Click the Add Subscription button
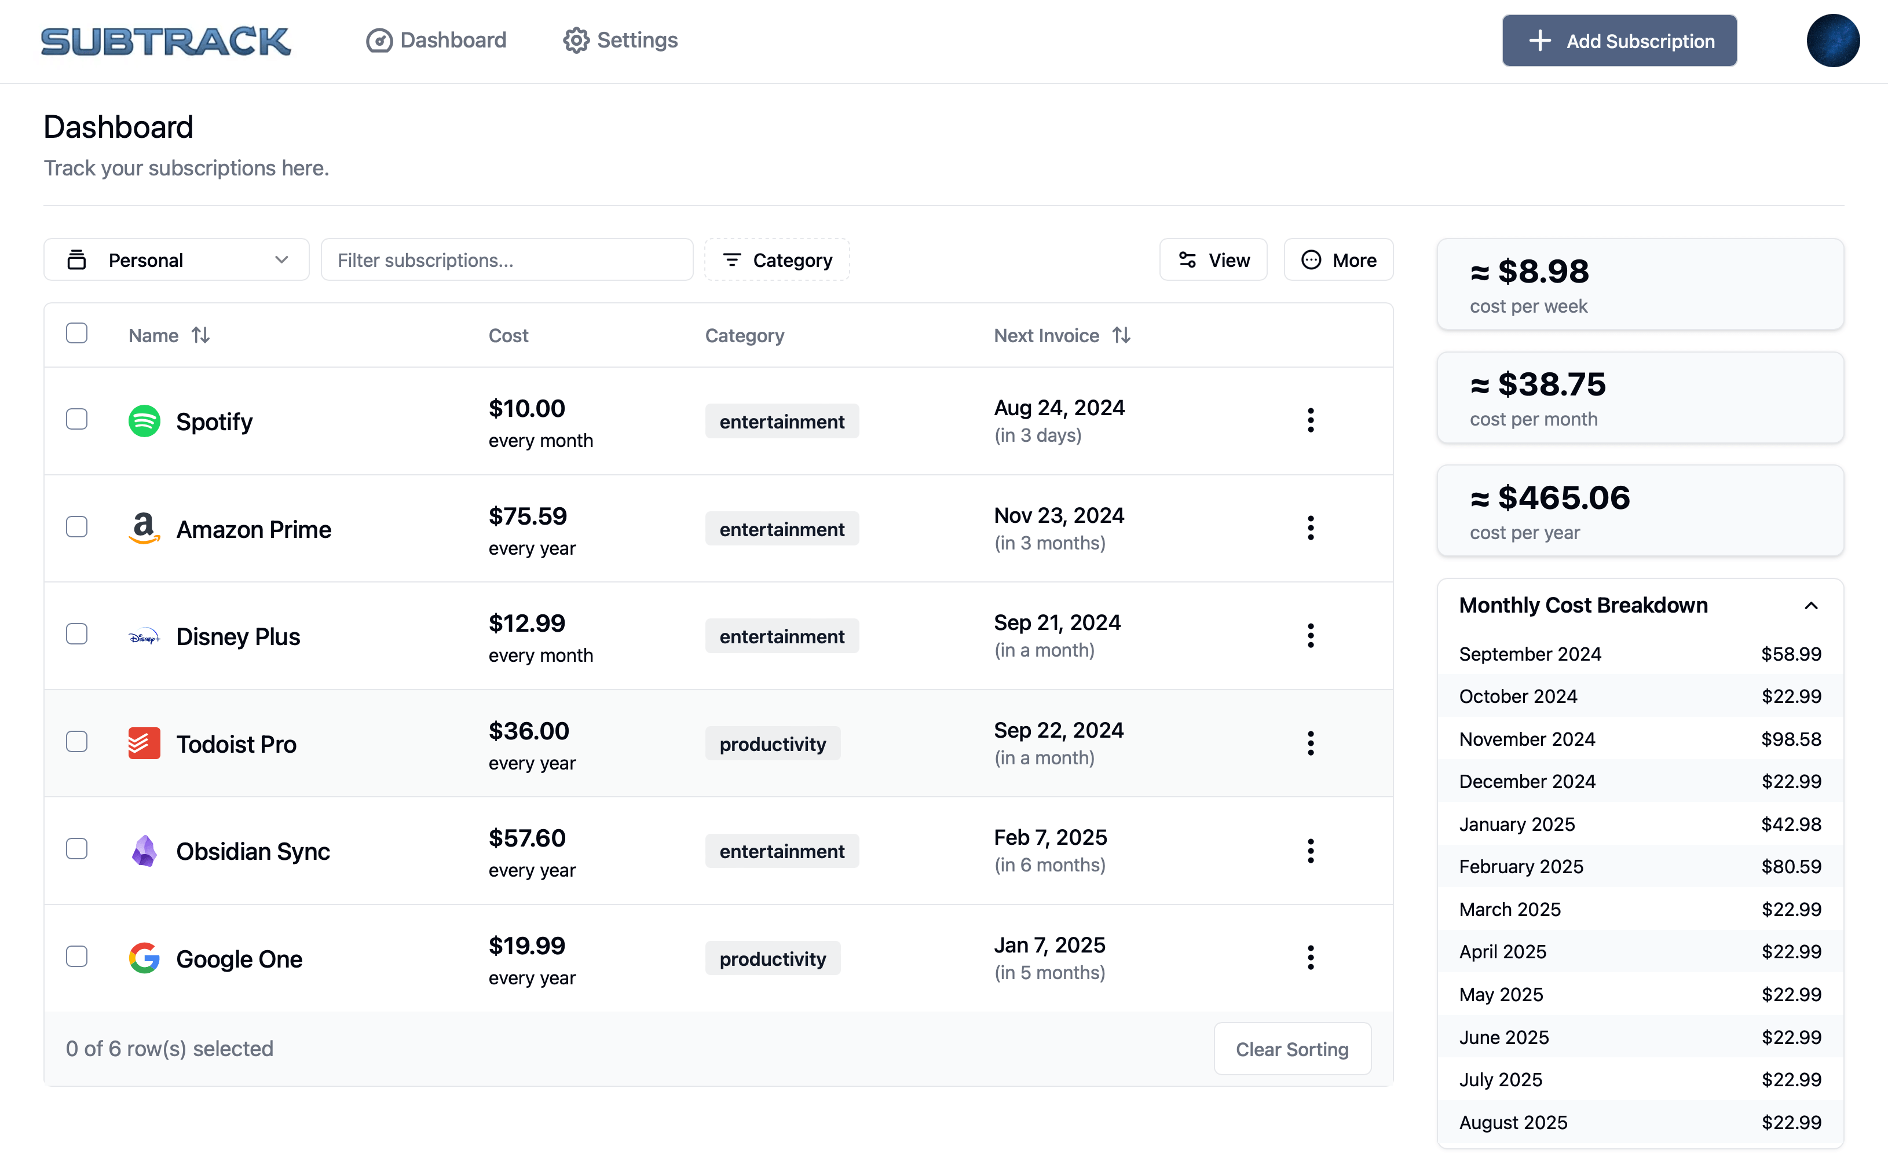The width and height of the screenshot is (1888, 1165). [x=1619, y=41]
